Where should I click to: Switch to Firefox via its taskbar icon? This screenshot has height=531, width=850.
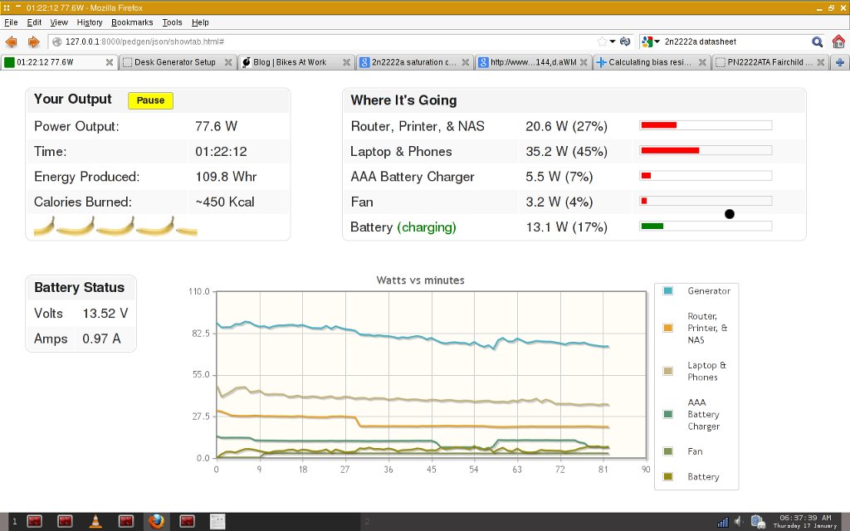[x=156, y=521]
